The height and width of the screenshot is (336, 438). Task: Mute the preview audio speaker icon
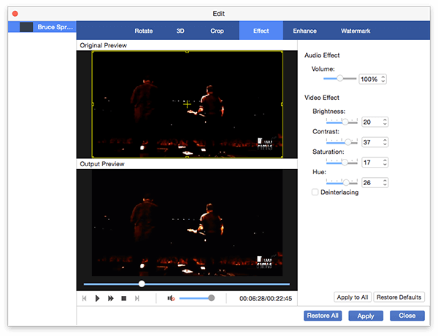pyautogui.click(x=171, y=298)
